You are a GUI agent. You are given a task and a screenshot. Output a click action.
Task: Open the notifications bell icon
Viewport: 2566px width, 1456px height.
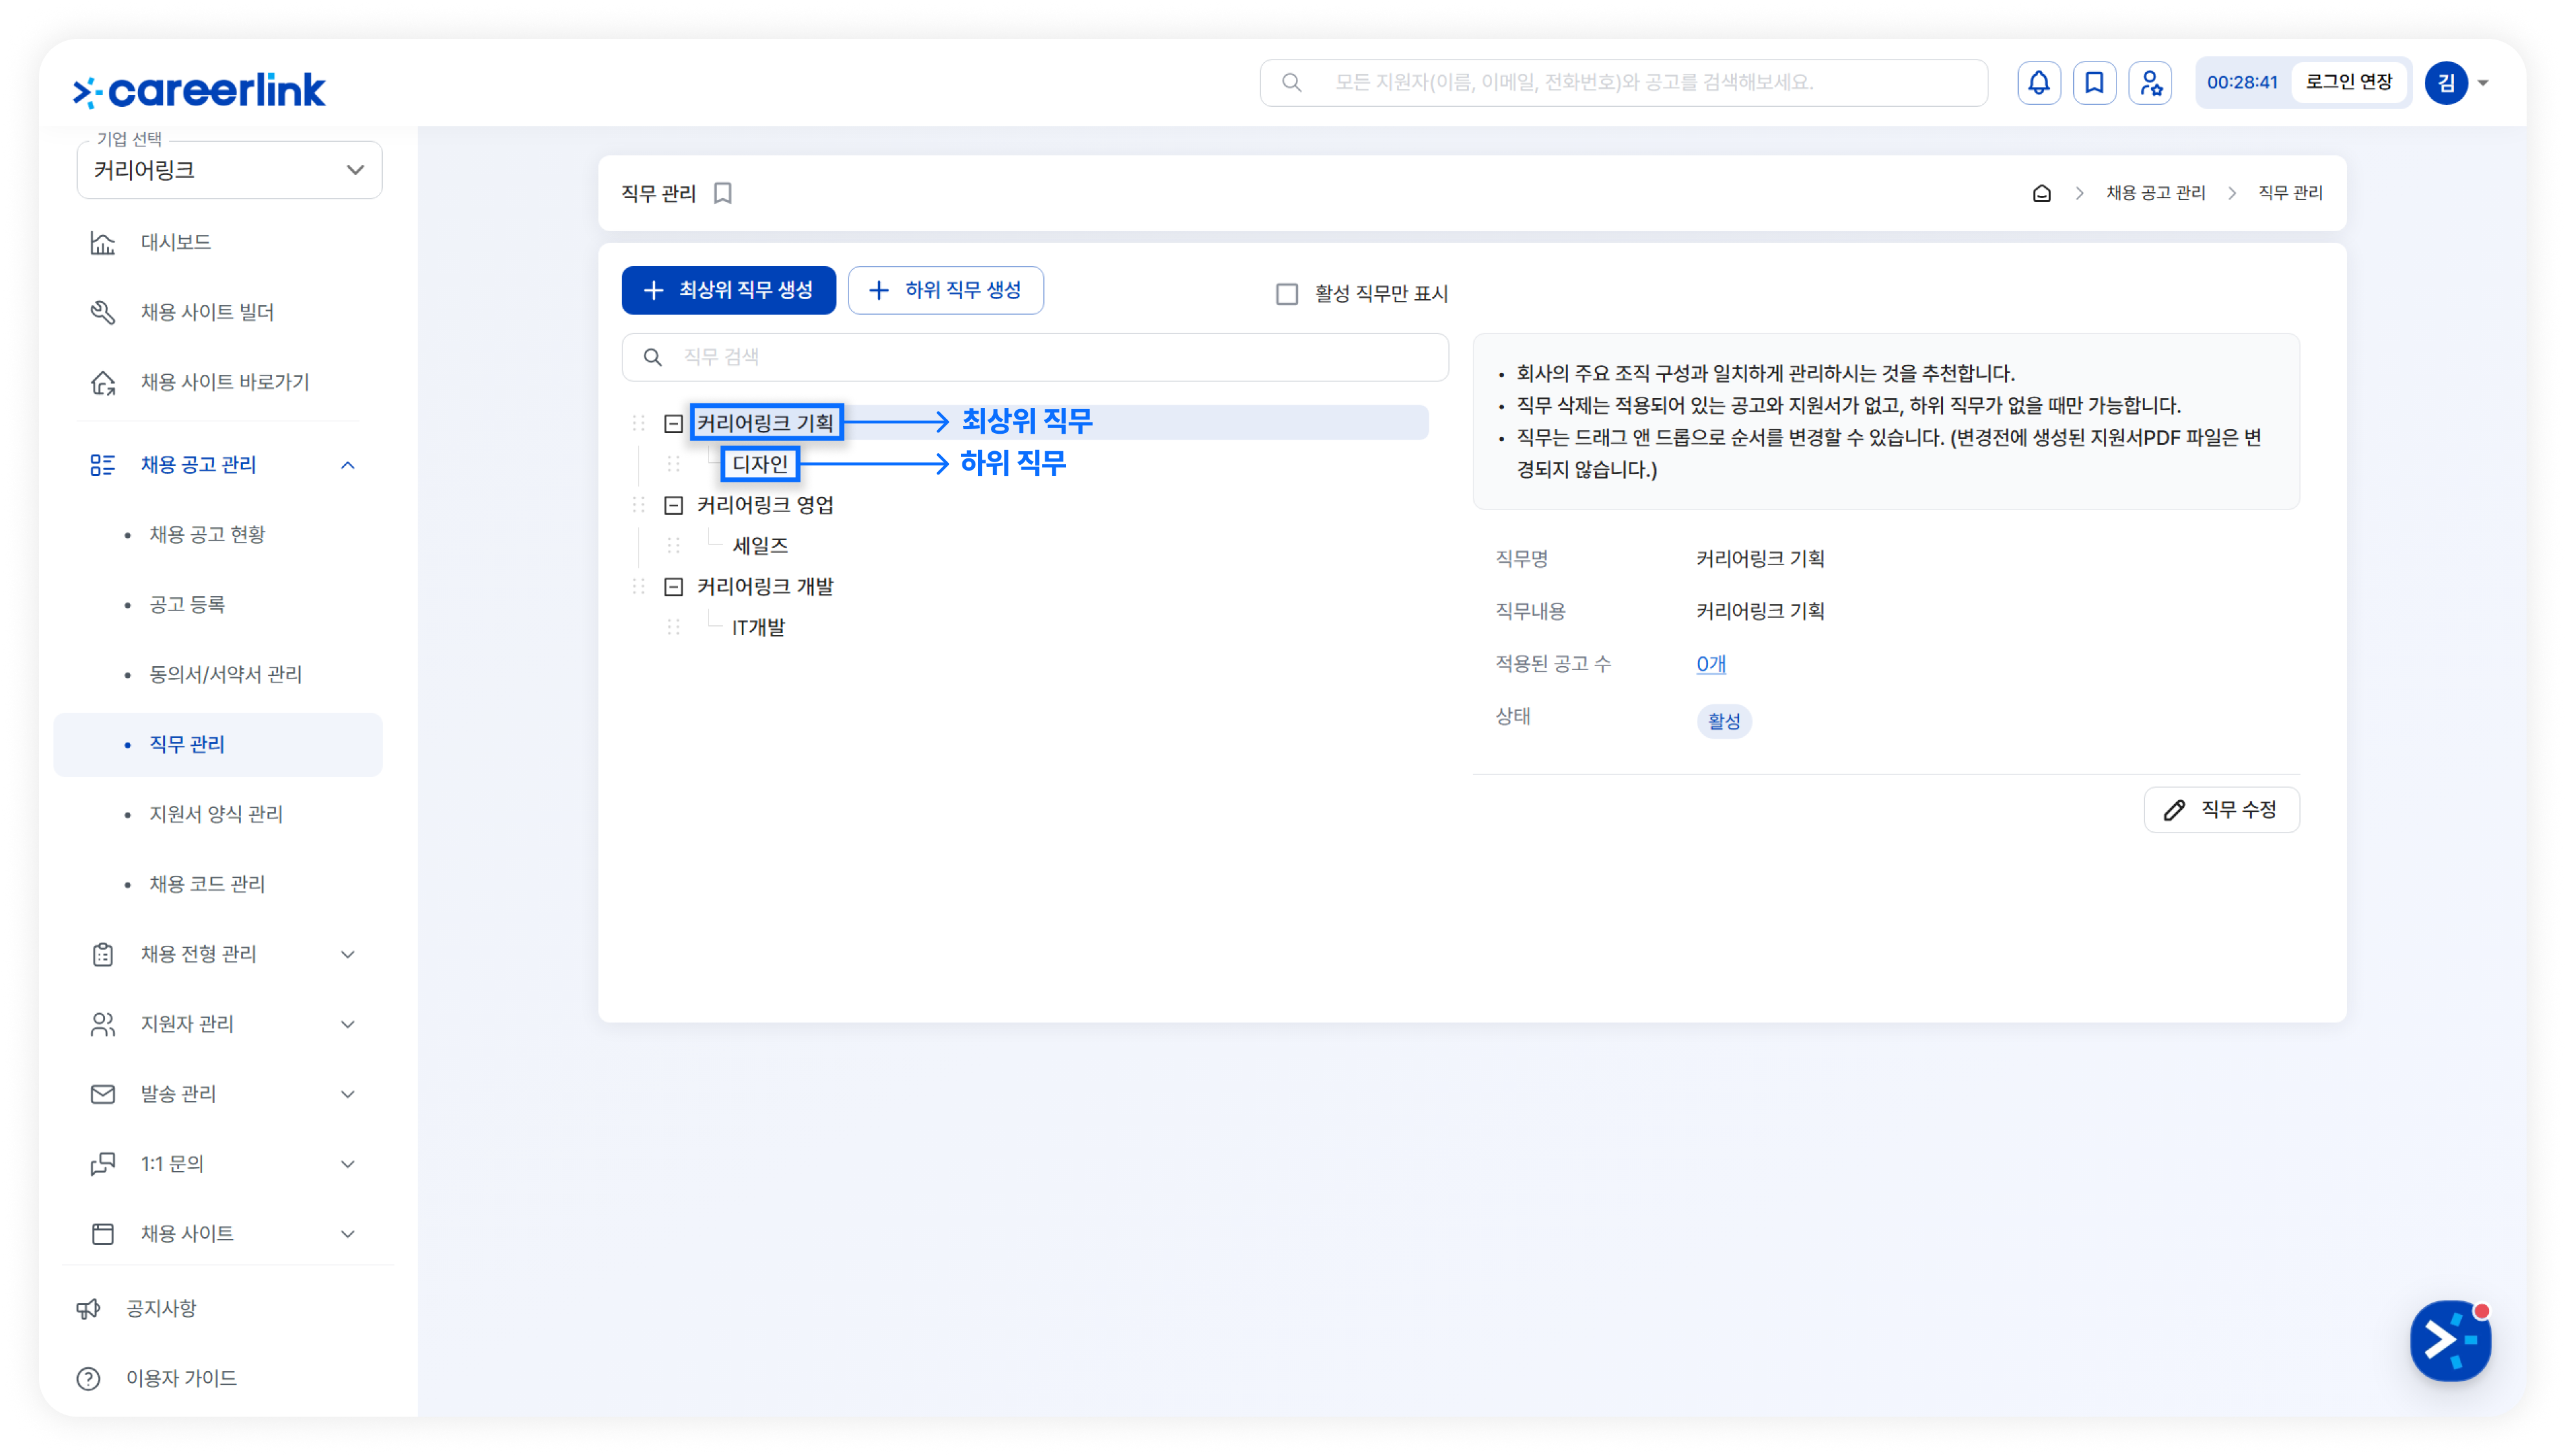[2038, 83]
